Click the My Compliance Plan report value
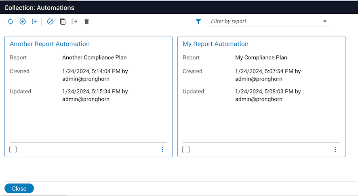358x196 pixels. pyautogui.click(x=261, y=57)
